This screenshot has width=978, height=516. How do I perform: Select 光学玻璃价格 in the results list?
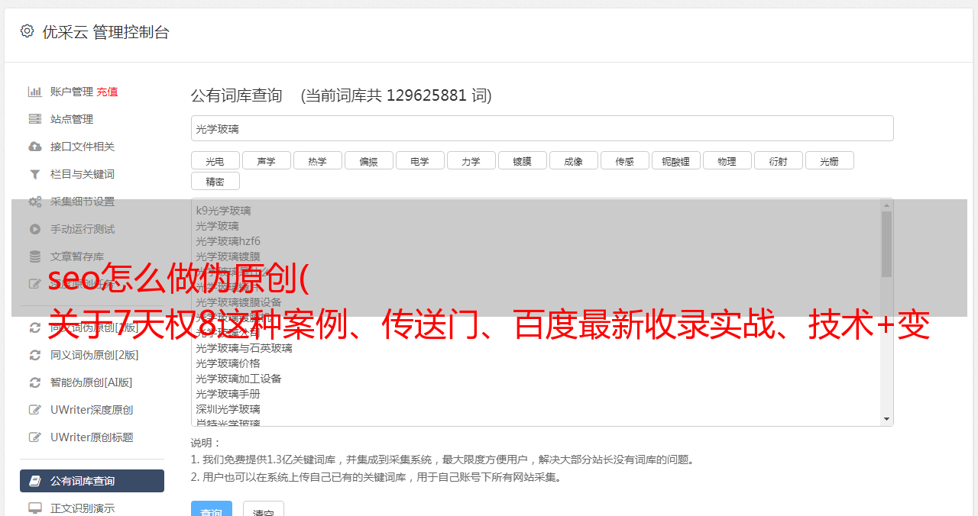tap(228, 363)
